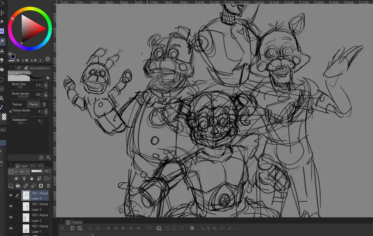Click the sub drawing color swatch
Image resolution: width=373 pixels, height=236 pixels.
point(13,57)
